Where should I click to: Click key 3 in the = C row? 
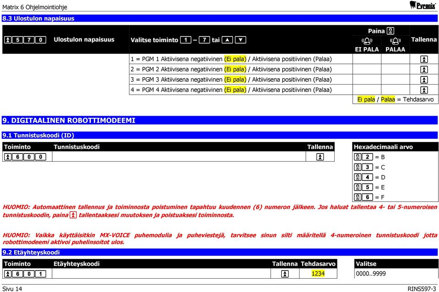tap(367, 167)
